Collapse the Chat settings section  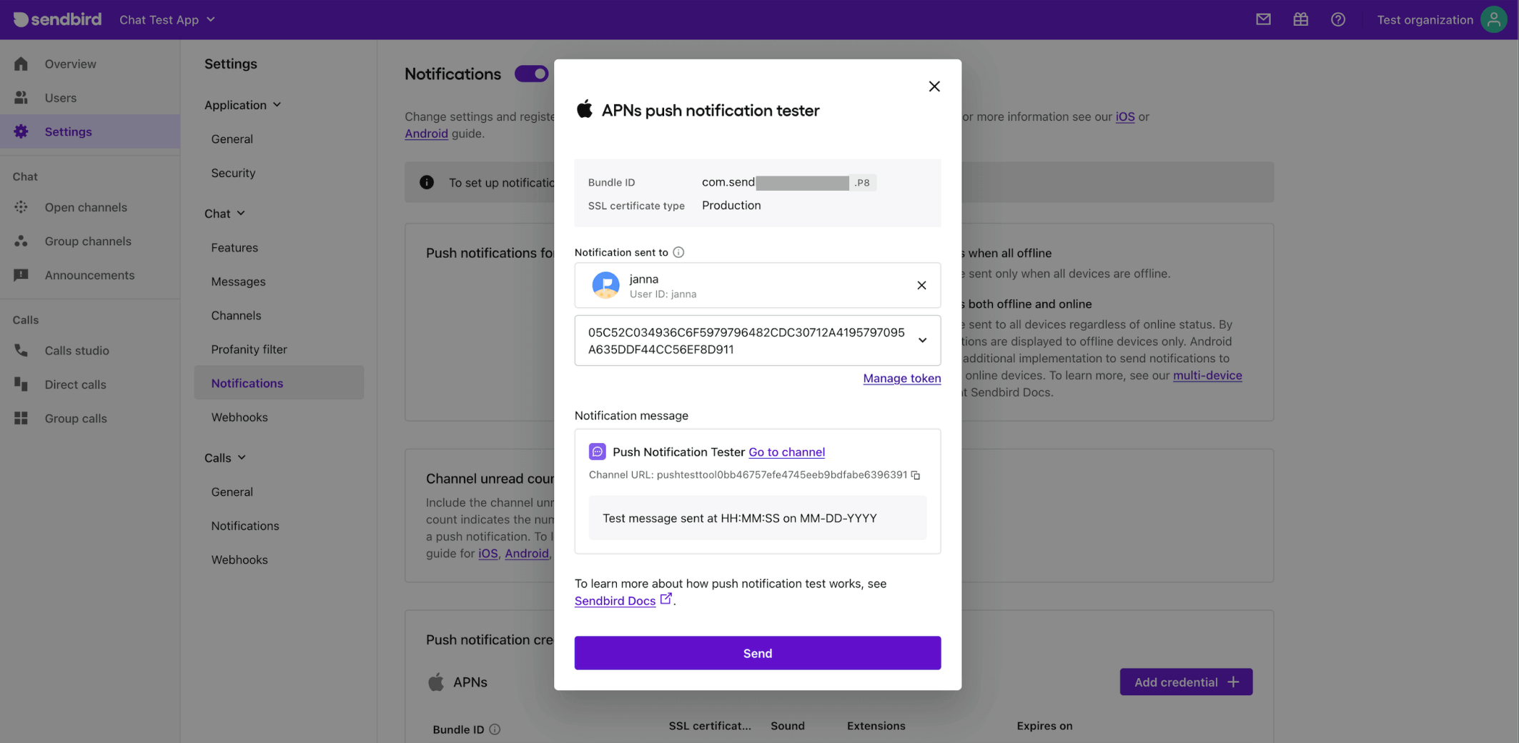click(224, 214)
